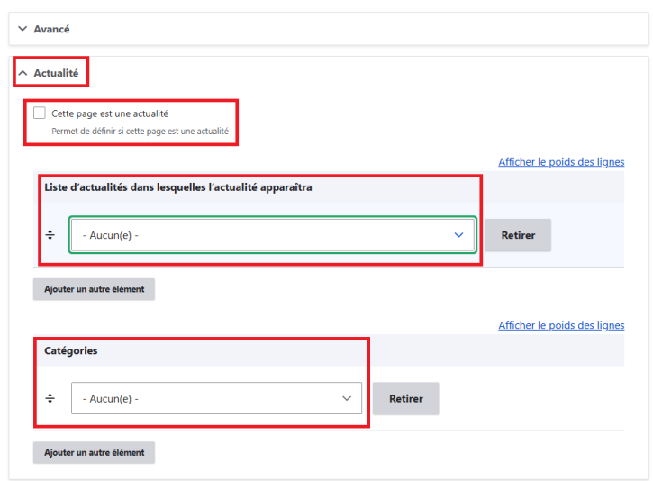Expand the Avancé section
This screenshot has width=653, height=481.
tap(51, 29)
